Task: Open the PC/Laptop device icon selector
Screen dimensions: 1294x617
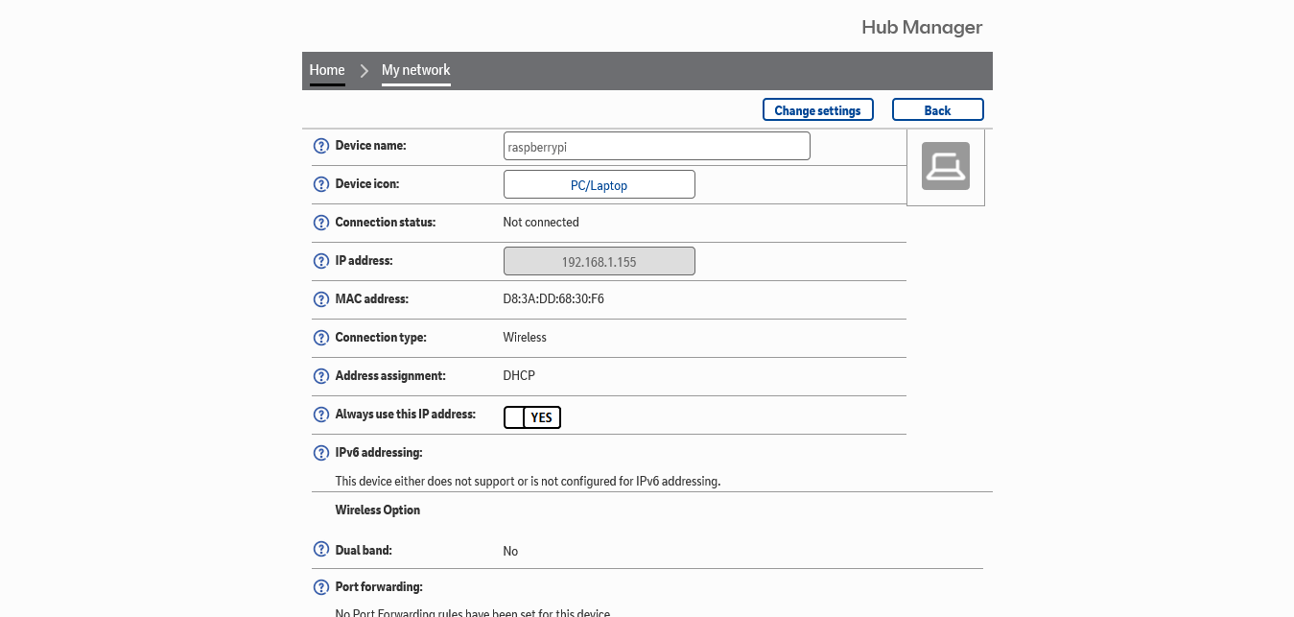Action: click(x=600, y=184)
